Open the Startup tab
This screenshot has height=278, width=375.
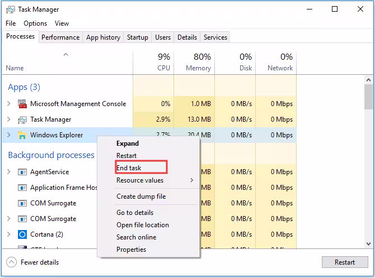138,37
